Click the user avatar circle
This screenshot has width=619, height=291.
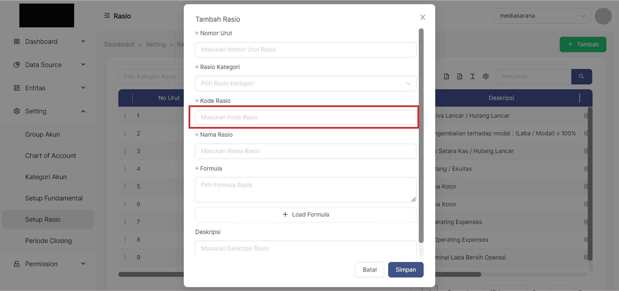603,16
